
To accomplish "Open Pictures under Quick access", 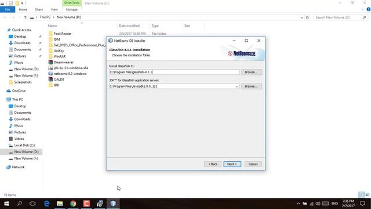I will [20, 56].
